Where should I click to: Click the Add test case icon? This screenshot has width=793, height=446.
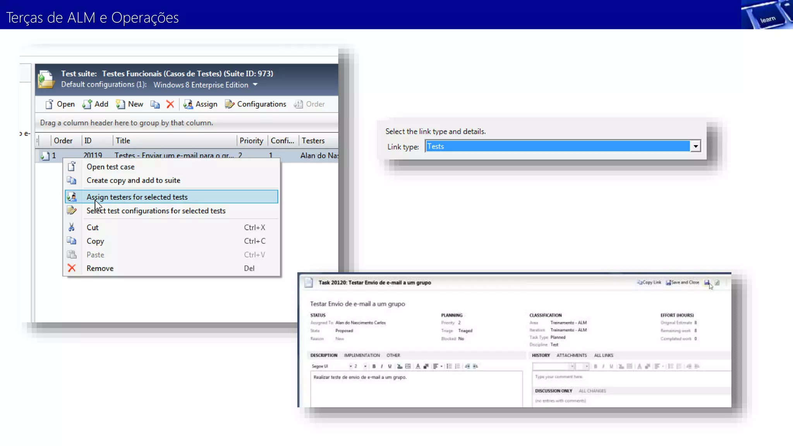[x=87, y=104]
